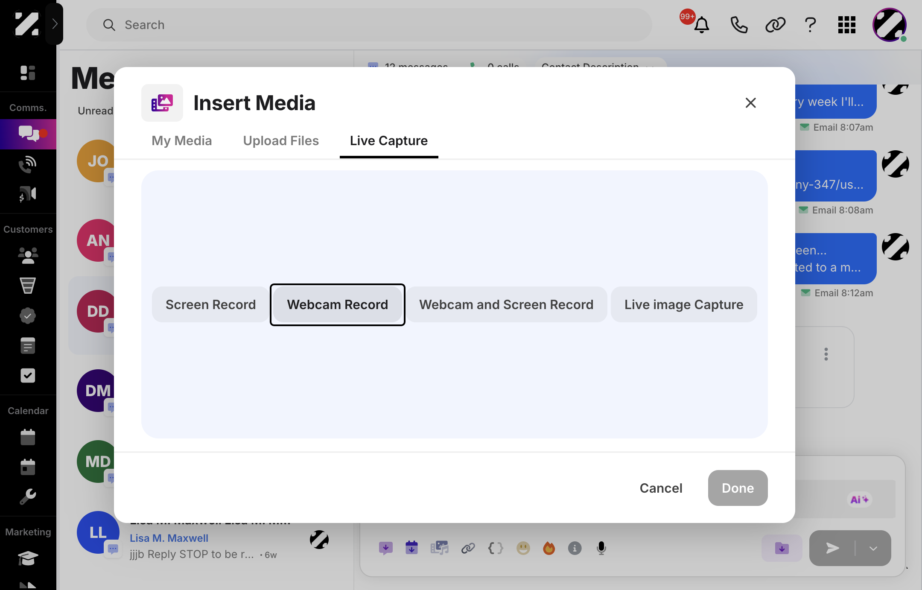Screen dimensions: 922x590
Task: Click the link icon in header
Action: click(775, 25)
